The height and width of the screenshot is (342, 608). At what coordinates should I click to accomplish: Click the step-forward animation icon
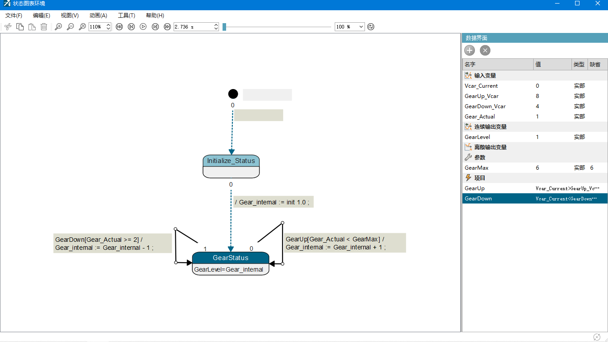pyautogui.click(x=155, y=27)
